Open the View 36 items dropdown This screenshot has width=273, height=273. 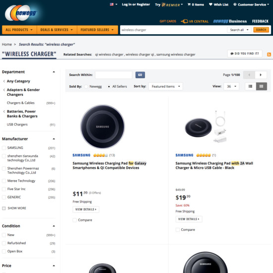point(231,86)
